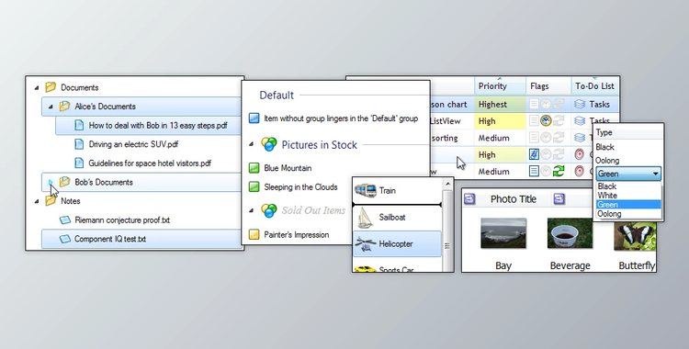Collapse the Notes folder node

point(37,201)
